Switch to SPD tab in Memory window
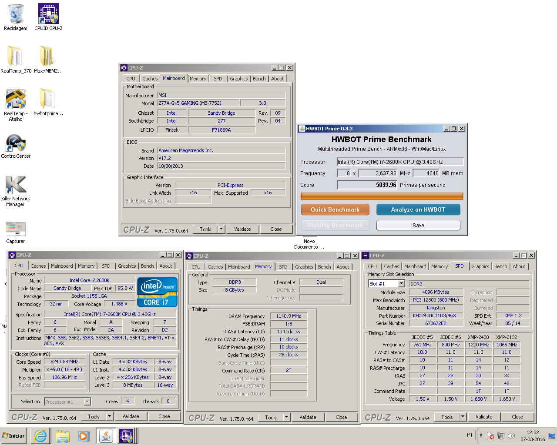The image size is (557, 445). click(x=283, y=267)
